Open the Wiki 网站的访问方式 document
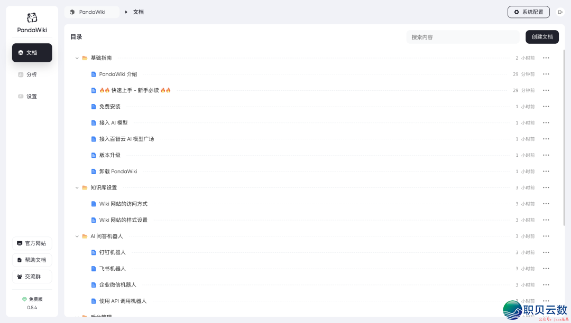The width and height of the screenshot is (571, 323). point(123,204)
